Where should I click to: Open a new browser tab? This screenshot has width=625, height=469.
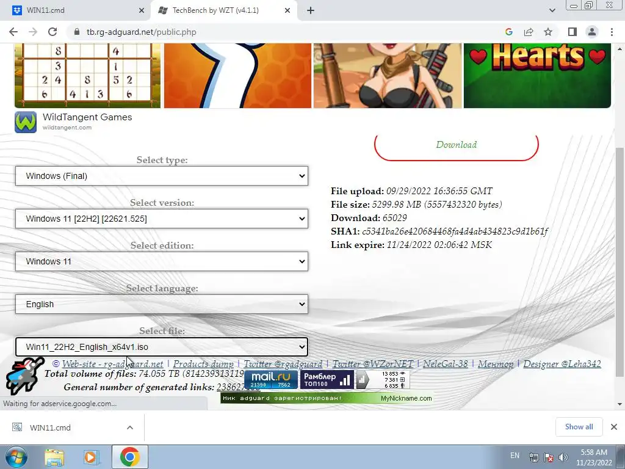[x=311, y=10]
